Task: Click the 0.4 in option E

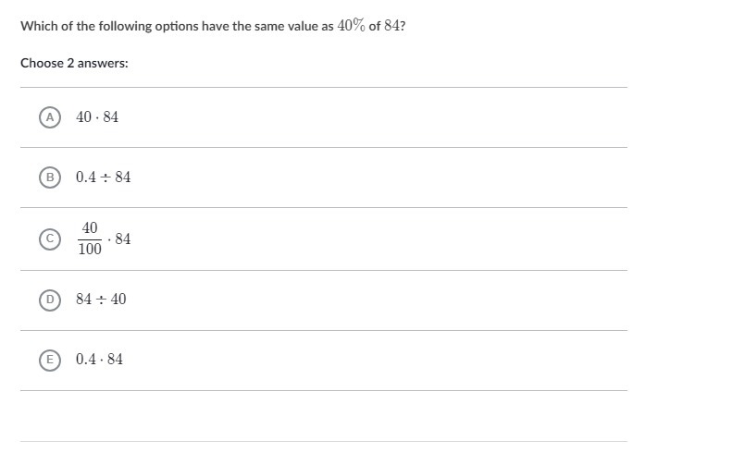Action: (86, 359)
